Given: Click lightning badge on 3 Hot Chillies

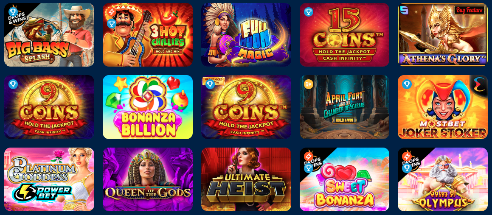Looking at the screenshot, I should [x=111, y=12].
